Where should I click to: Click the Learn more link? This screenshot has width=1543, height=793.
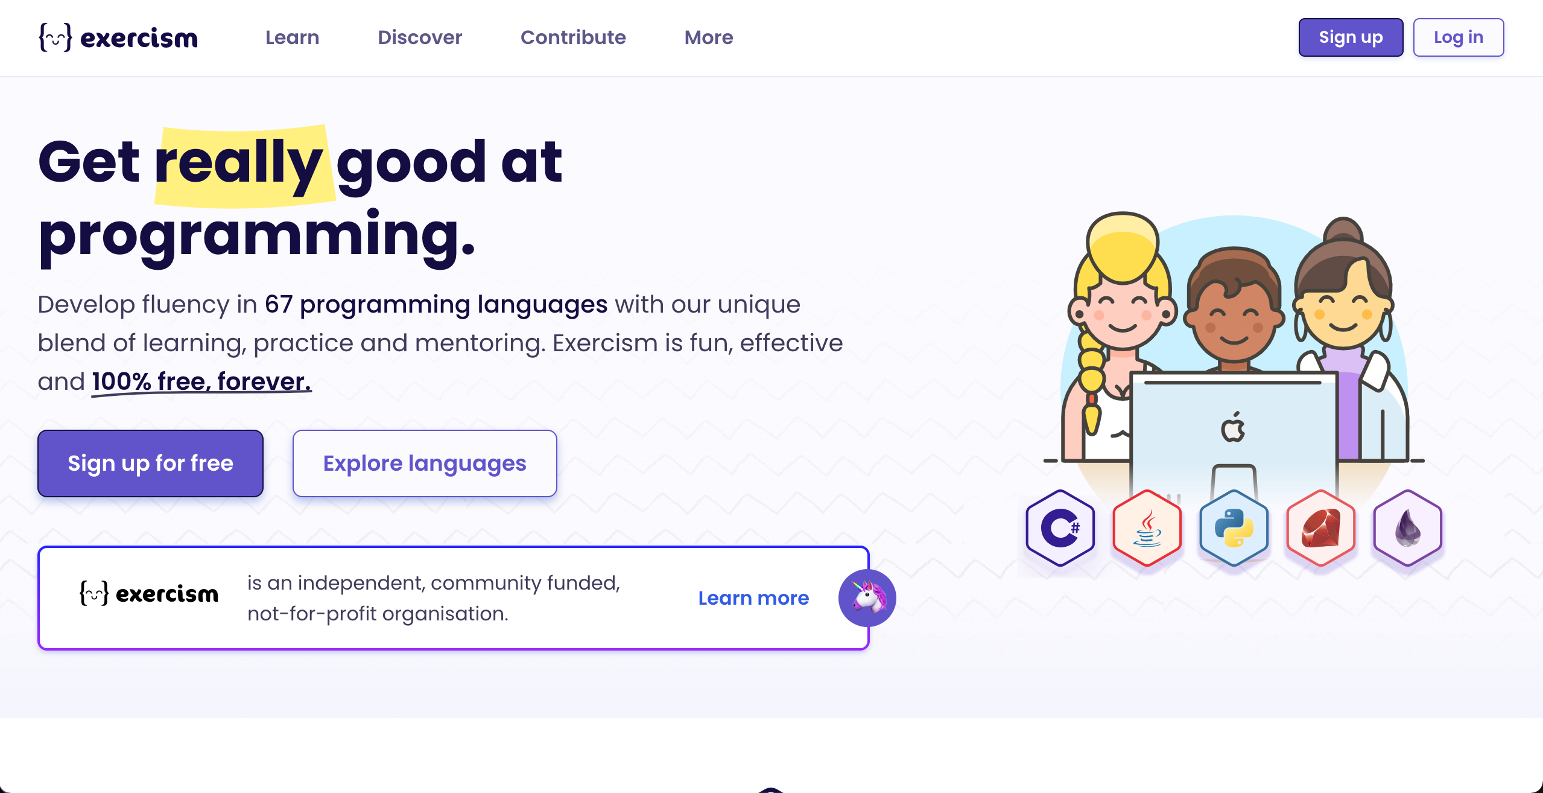[753, 598]
